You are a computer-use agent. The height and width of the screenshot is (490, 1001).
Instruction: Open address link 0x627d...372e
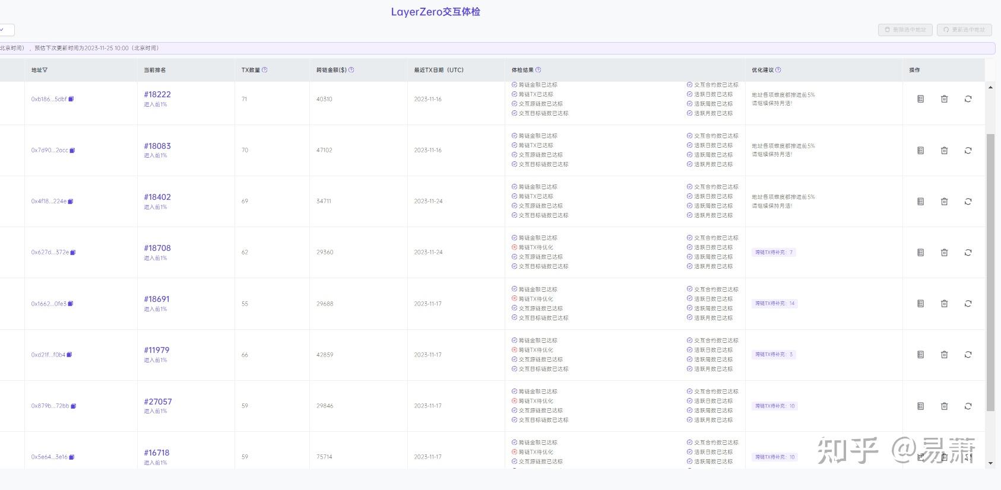pyautogui.click(x=50, y=252)
